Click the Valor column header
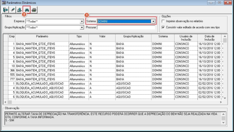 102,38
